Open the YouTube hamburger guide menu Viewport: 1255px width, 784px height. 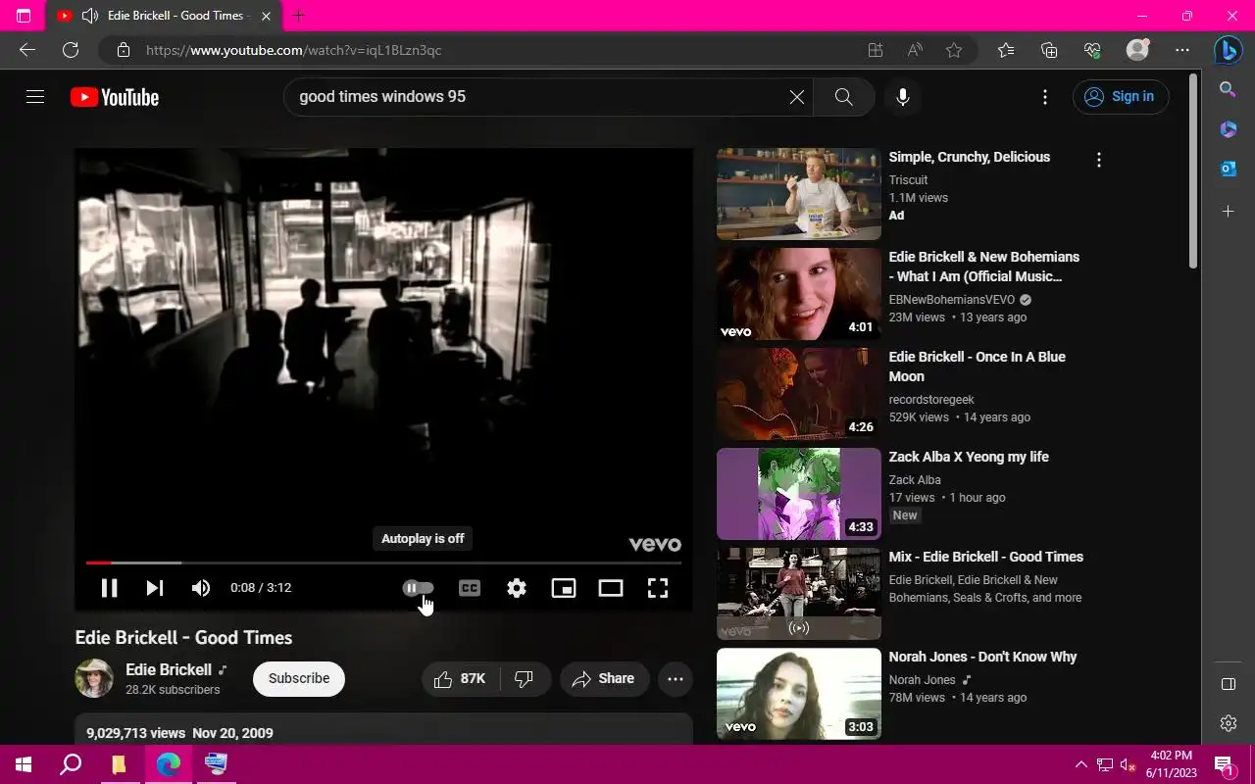click(x=35, y=97)
